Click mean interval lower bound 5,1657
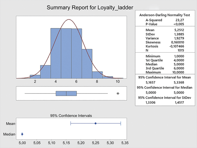The height and width of the screenshot is (148, 197). tap(150, 82)
